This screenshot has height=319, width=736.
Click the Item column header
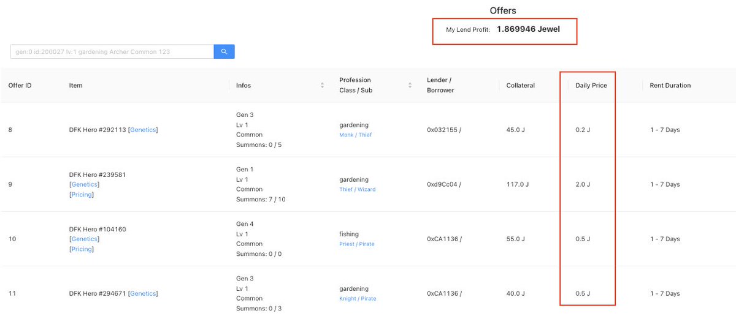point(75,85)
